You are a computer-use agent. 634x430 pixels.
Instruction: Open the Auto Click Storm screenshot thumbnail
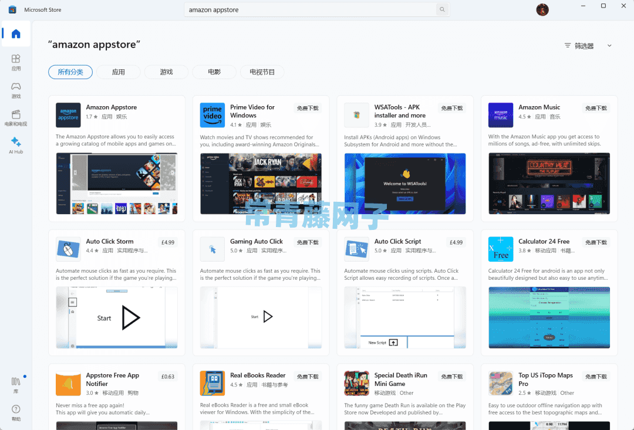tap(117, 317)
